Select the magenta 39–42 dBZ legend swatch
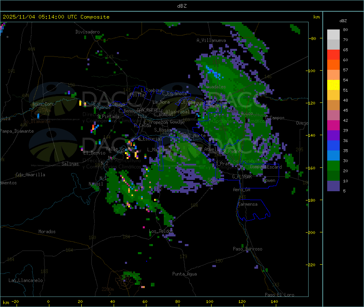The image size is (364, 307). click(x=333, y=125)
